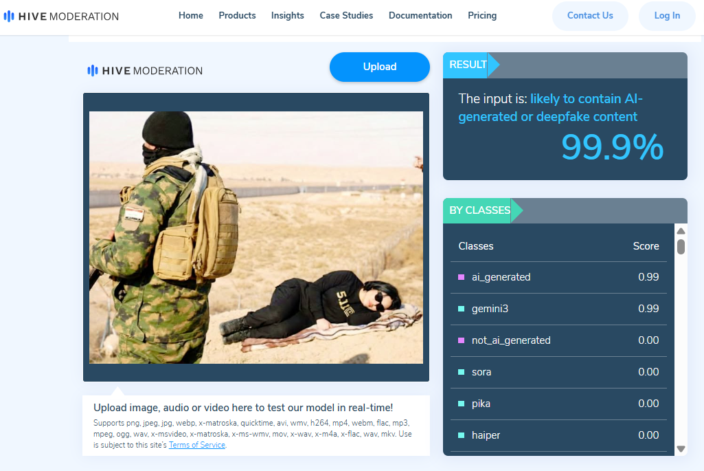Go to the Insights page
Image resolution: width=704 pixels, height=471 pixels.
[x=287, y=15]
